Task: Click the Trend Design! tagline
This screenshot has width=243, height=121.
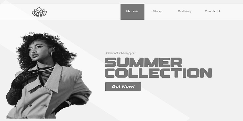Action: tap(120, 53)
